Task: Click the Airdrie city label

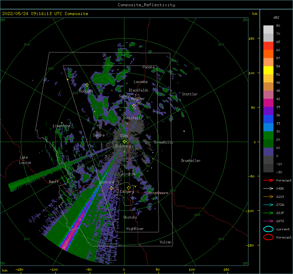Action: point(128,174)
